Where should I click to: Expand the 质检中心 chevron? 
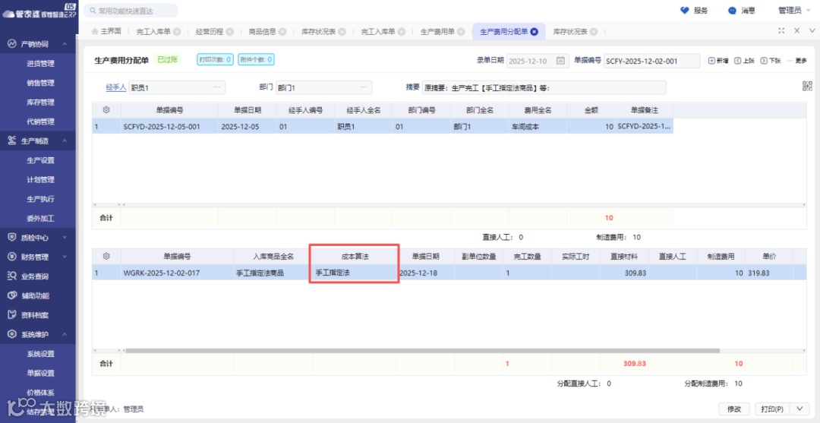click(65, 238)
